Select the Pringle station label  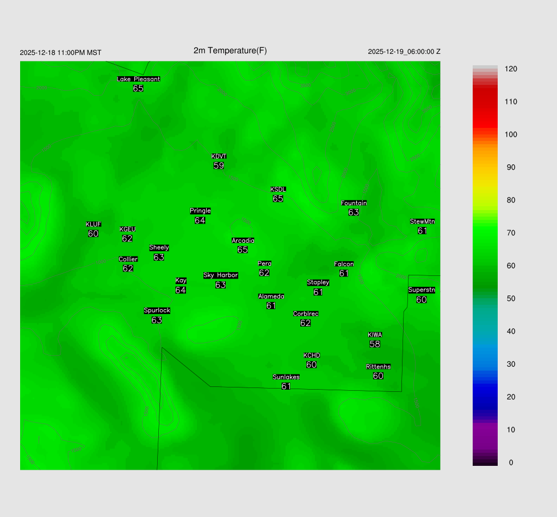[200, 211]
